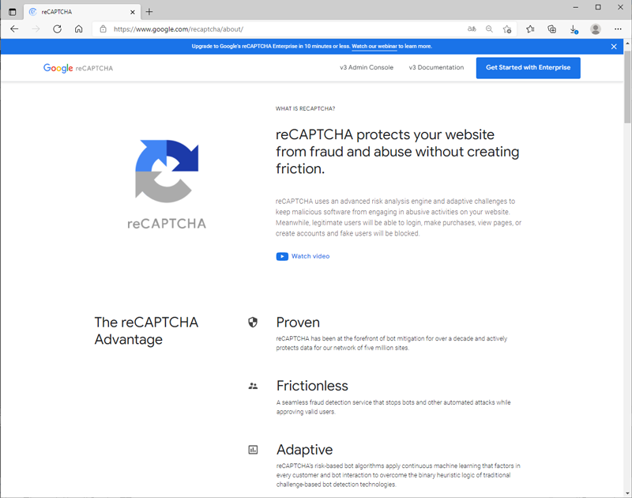This screenshot has height=498, width=632.
Task: Open the tab actions menu
Action: (12, 12)
